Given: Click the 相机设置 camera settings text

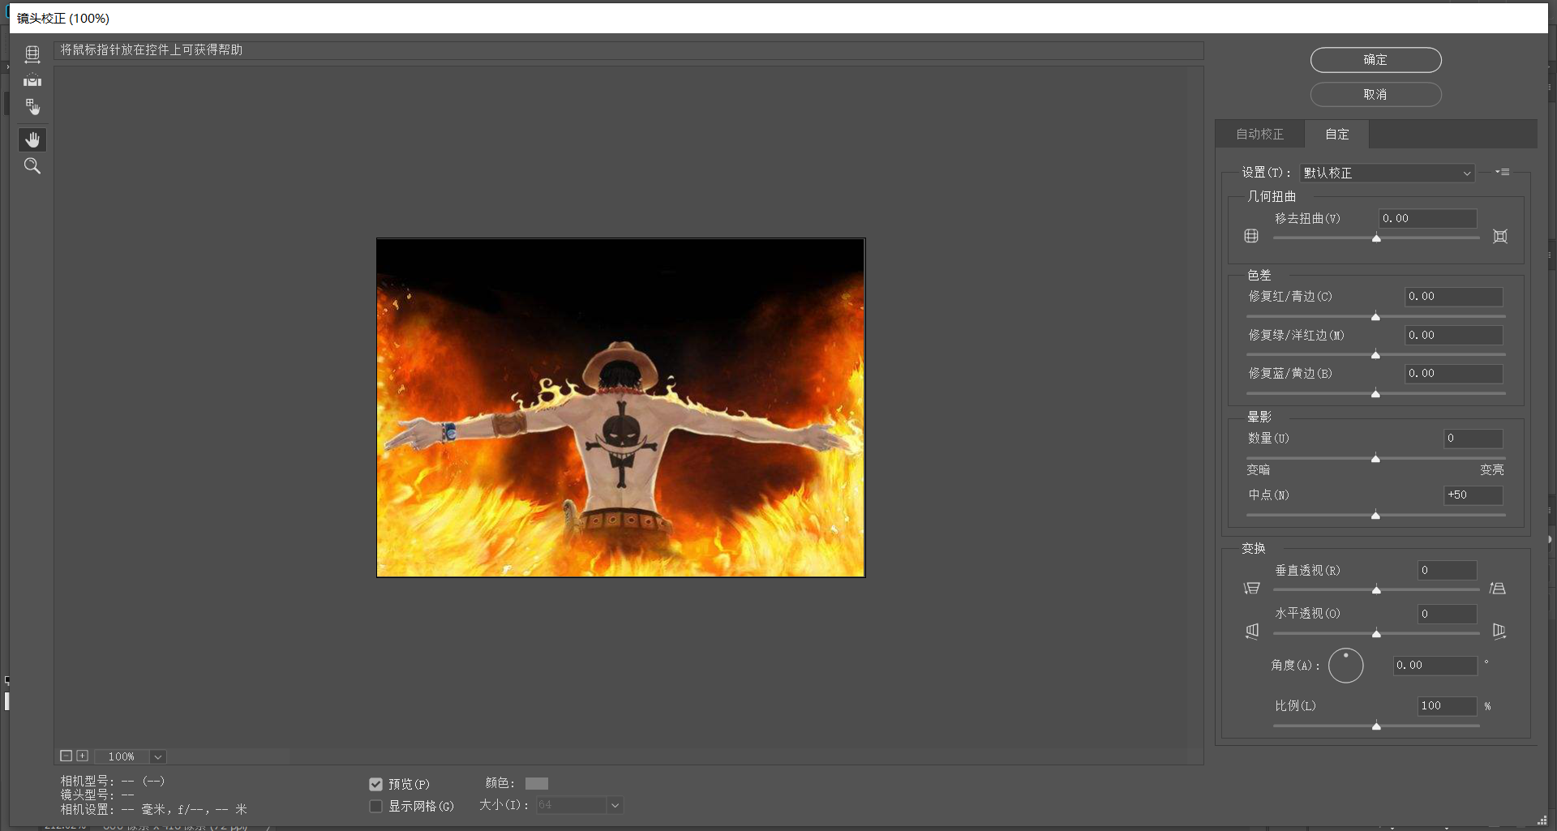Looking at the screenshot, I should point(153,809).
